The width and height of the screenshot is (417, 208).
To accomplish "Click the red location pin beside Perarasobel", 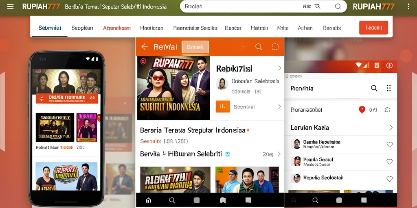I will tap(362, 110).
